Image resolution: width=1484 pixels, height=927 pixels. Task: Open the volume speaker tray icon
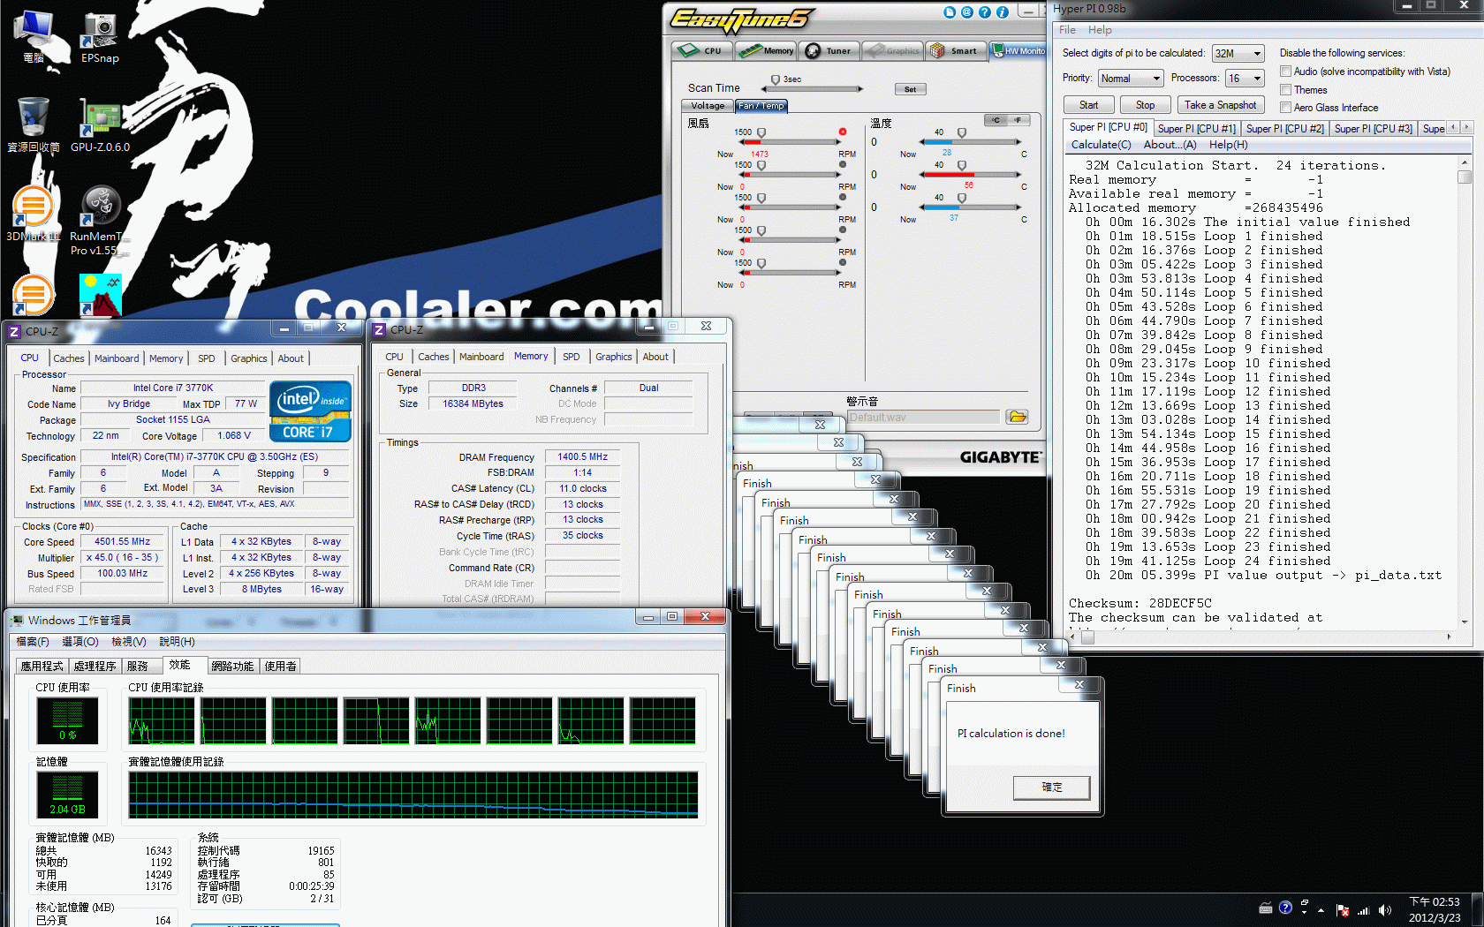coord(1384,910)
